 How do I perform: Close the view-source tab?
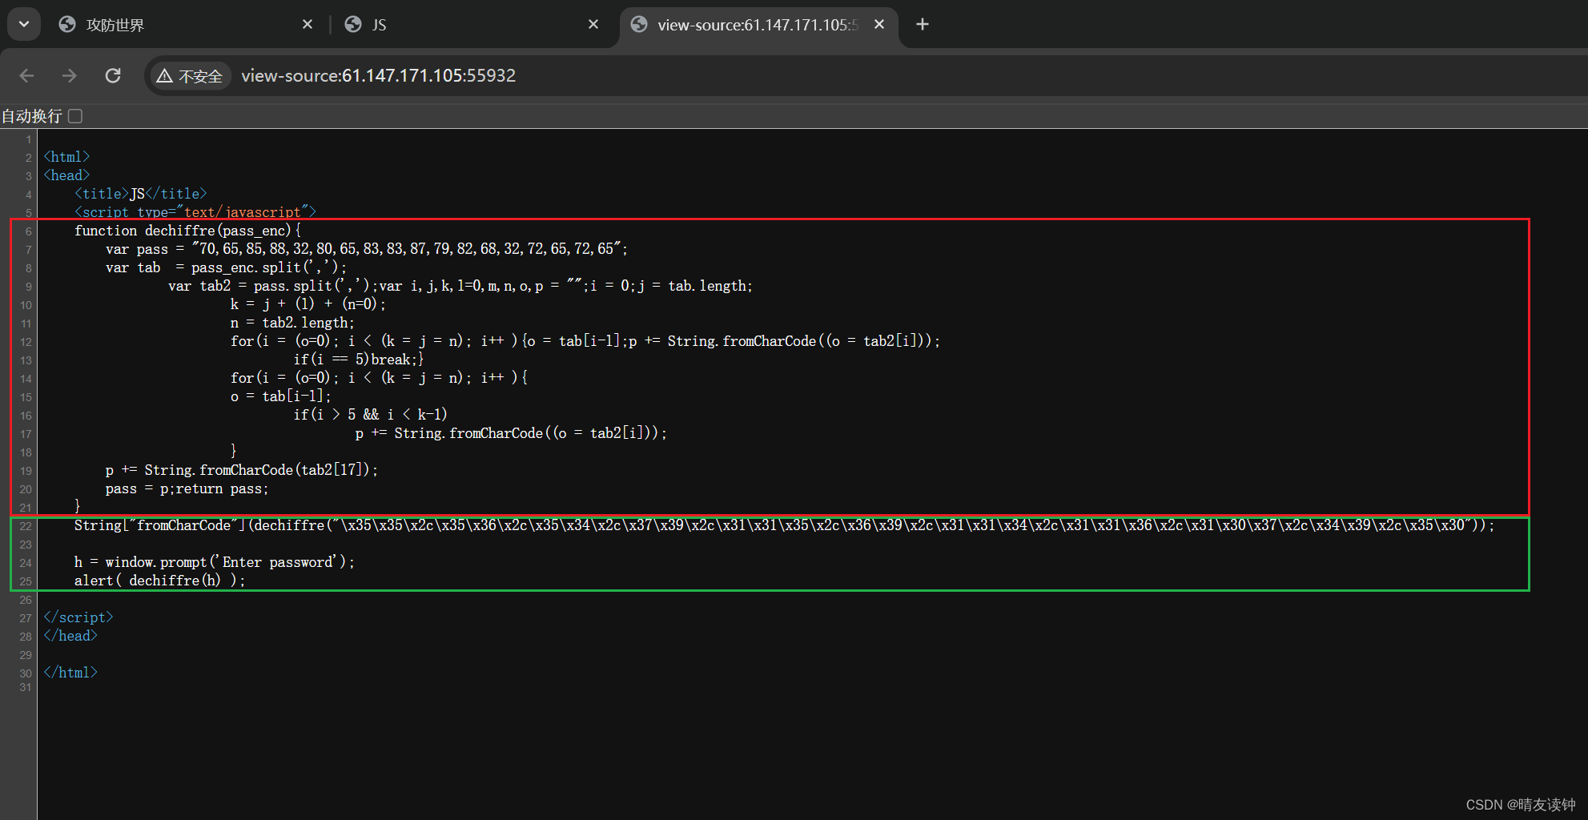pos(878,25)
